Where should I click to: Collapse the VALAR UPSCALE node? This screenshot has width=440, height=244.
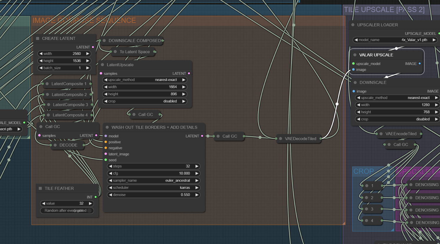click(x=355, y=55)
